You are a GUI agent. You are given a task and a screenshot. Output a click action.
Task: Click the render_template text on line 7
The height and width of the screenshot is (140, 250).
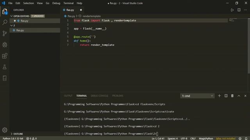click(102, 45)
